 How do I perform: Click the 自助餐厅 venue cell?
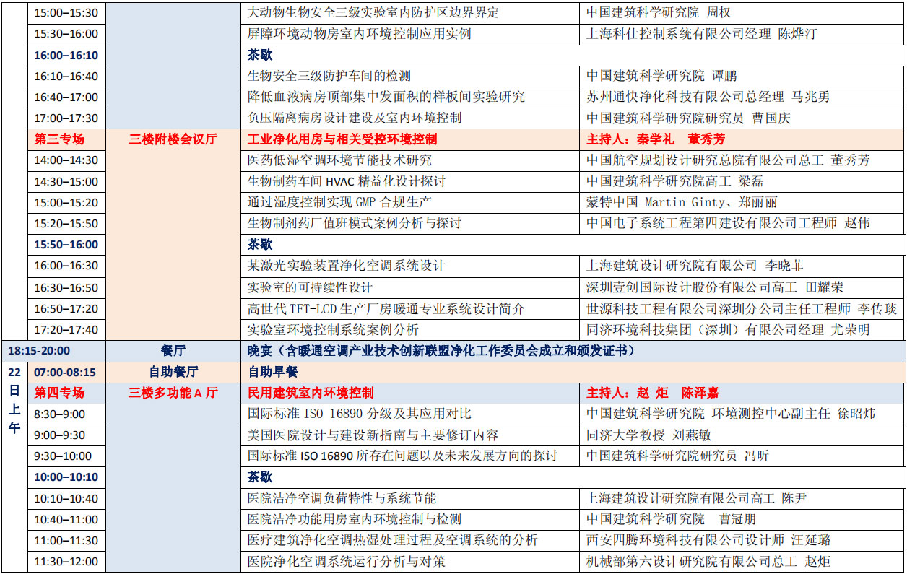point(173,372)
